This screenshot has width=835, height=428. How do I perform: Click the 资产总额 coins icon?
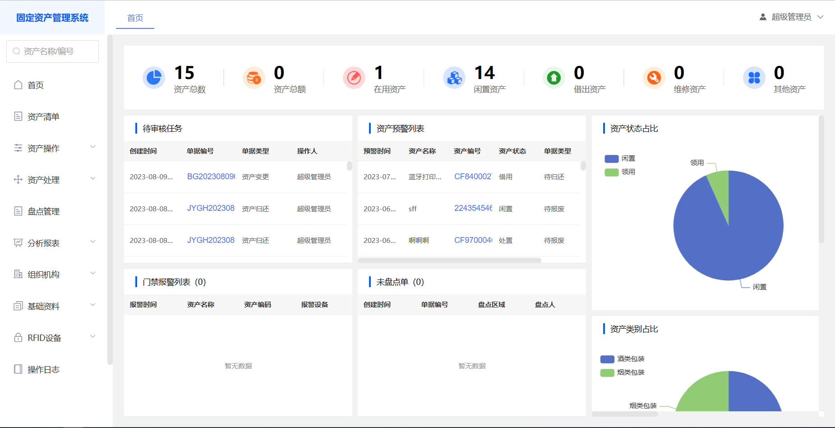click(254, 78)
